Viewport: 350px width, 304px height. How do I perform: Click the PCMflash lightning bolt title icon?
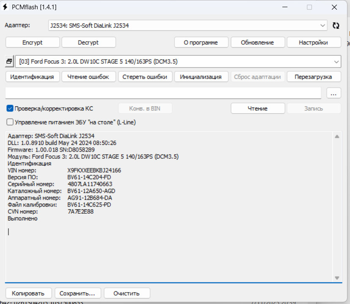(x=6, y=7)
